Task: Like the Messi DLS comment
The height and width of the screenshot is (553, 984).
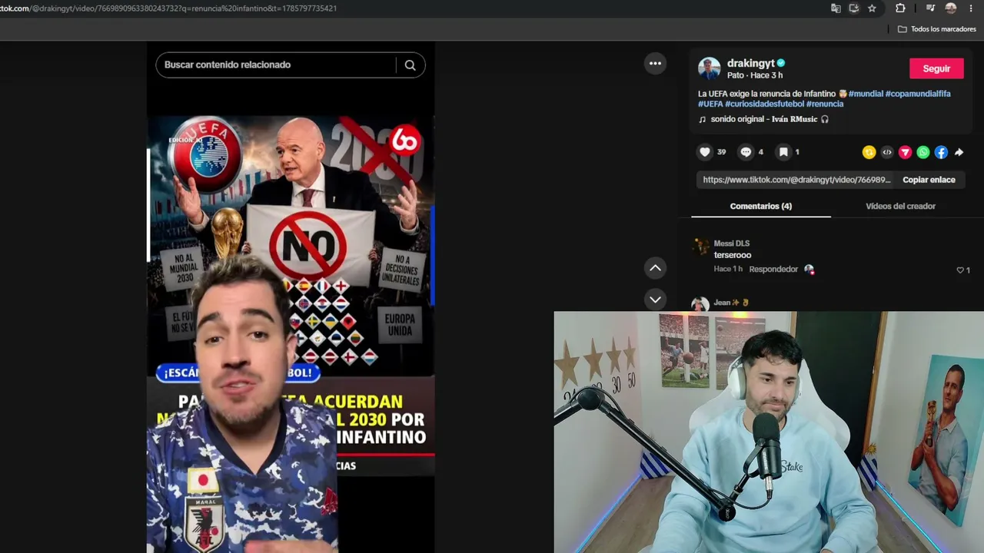Action: pyautogui.click(x=960, y=270)
